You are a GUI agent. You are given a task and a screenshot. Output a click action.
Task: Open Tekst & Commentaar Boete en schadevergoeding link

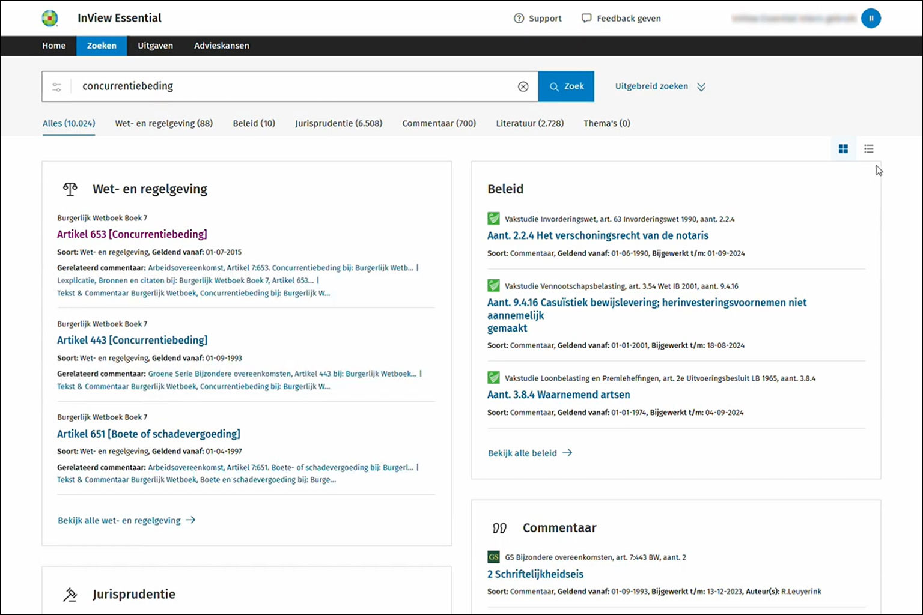pyautogui.click(x=196, y=480)
